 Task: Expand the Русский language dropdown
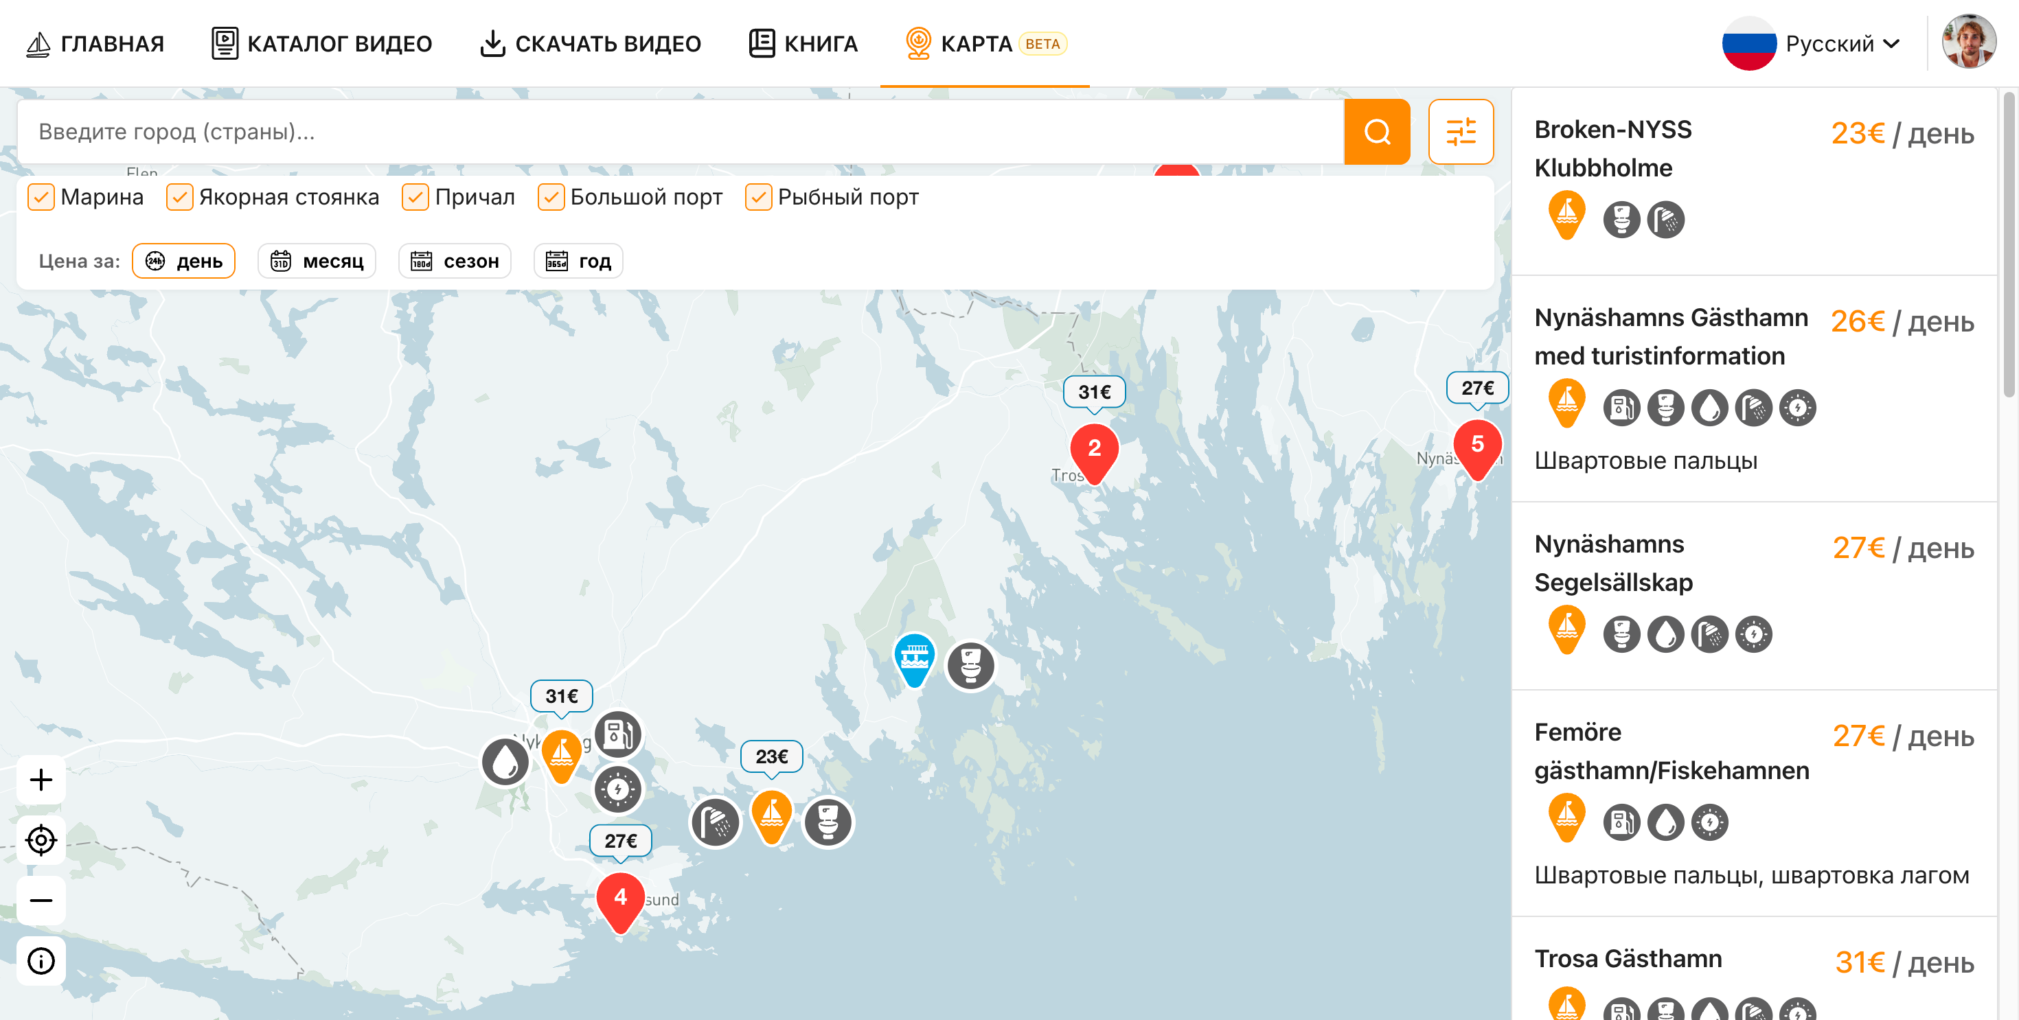[1812, 44]
